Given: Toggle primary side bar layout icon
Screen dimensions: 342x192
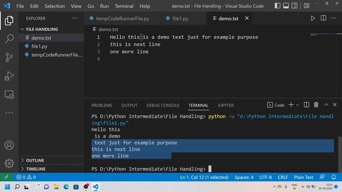Looking at the screenshot, I should tap(277, 6).
